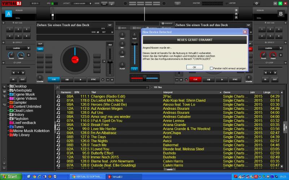Toggle the VINYL mode button on deck A
The width and height of the screenshot is (289, 180).
point(40,49)
